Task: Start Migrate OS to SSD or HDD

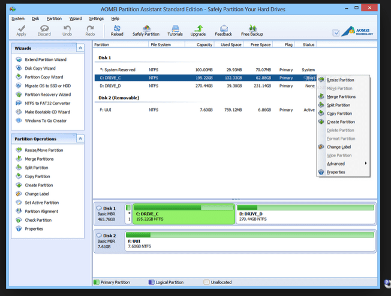Action: pos(43,86)
